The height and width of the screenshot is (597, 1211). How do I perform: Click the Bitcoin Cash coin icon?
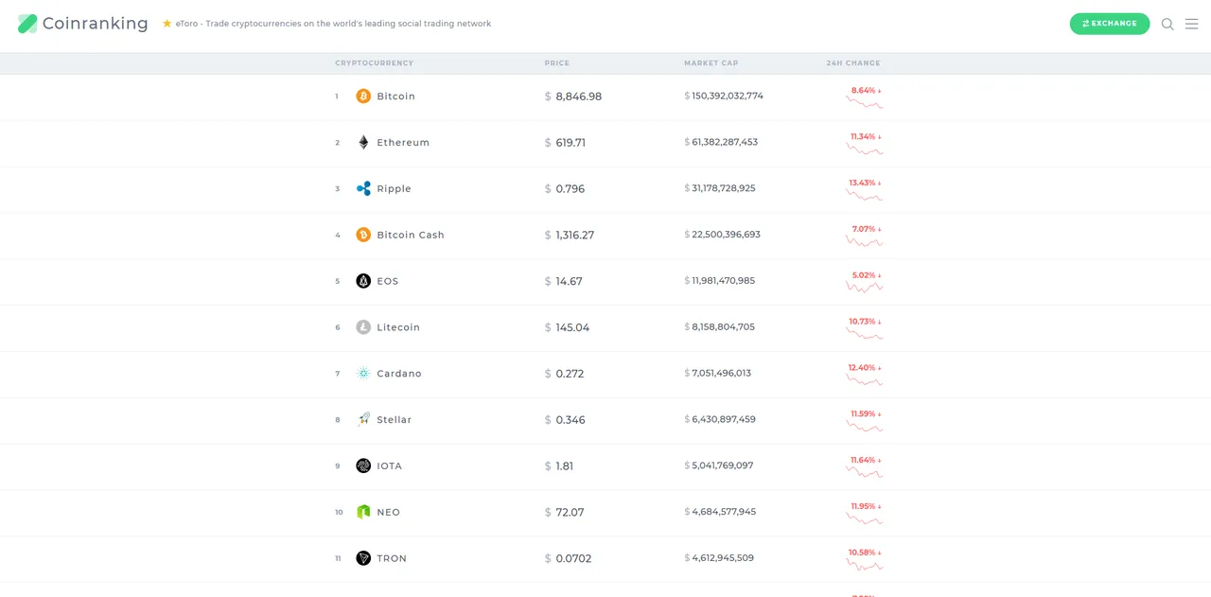click(363, 235)
